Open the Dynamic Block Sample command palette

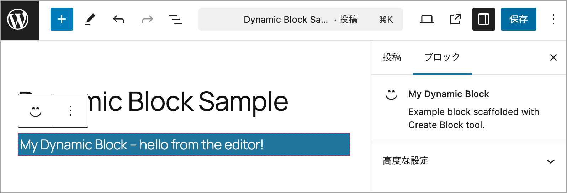[301, 19]
